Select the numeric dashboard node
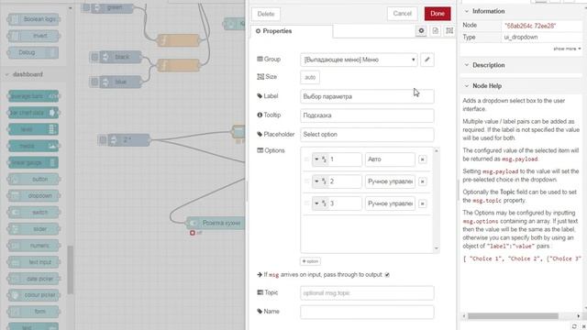Viewport: 587px width, 330px height. click(x=34, y=246)
